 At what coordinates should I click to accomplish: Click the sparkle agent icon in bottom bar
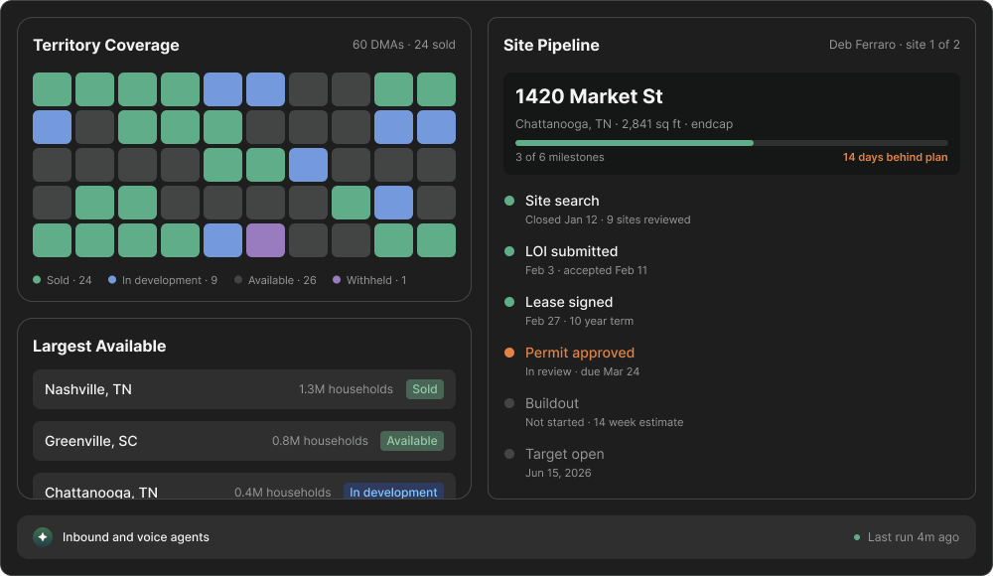[x=43, y=536]
